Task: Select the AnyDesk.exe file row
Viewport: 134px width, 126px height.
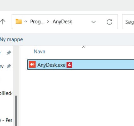Action: click(x=80, y=65)
